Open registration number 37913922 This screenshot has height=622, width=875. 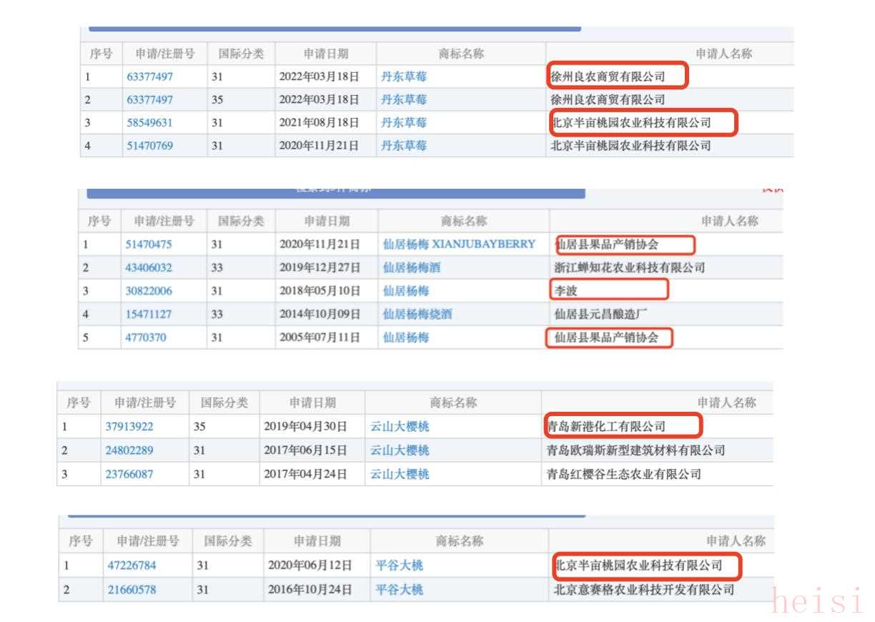point(129,427)
